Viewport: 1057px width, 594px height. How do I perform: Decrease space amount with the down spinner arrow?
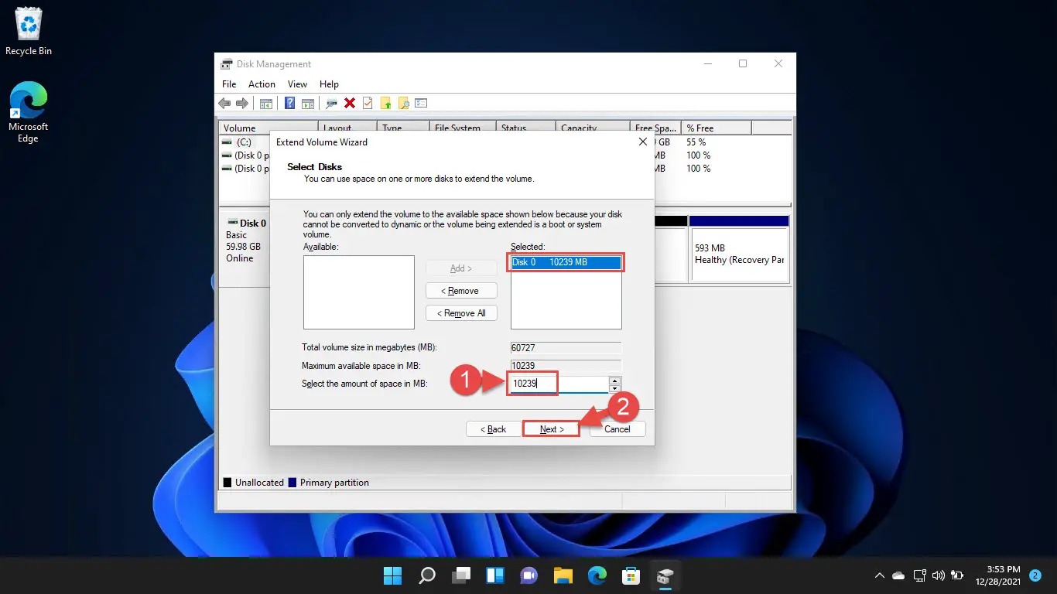614,387
